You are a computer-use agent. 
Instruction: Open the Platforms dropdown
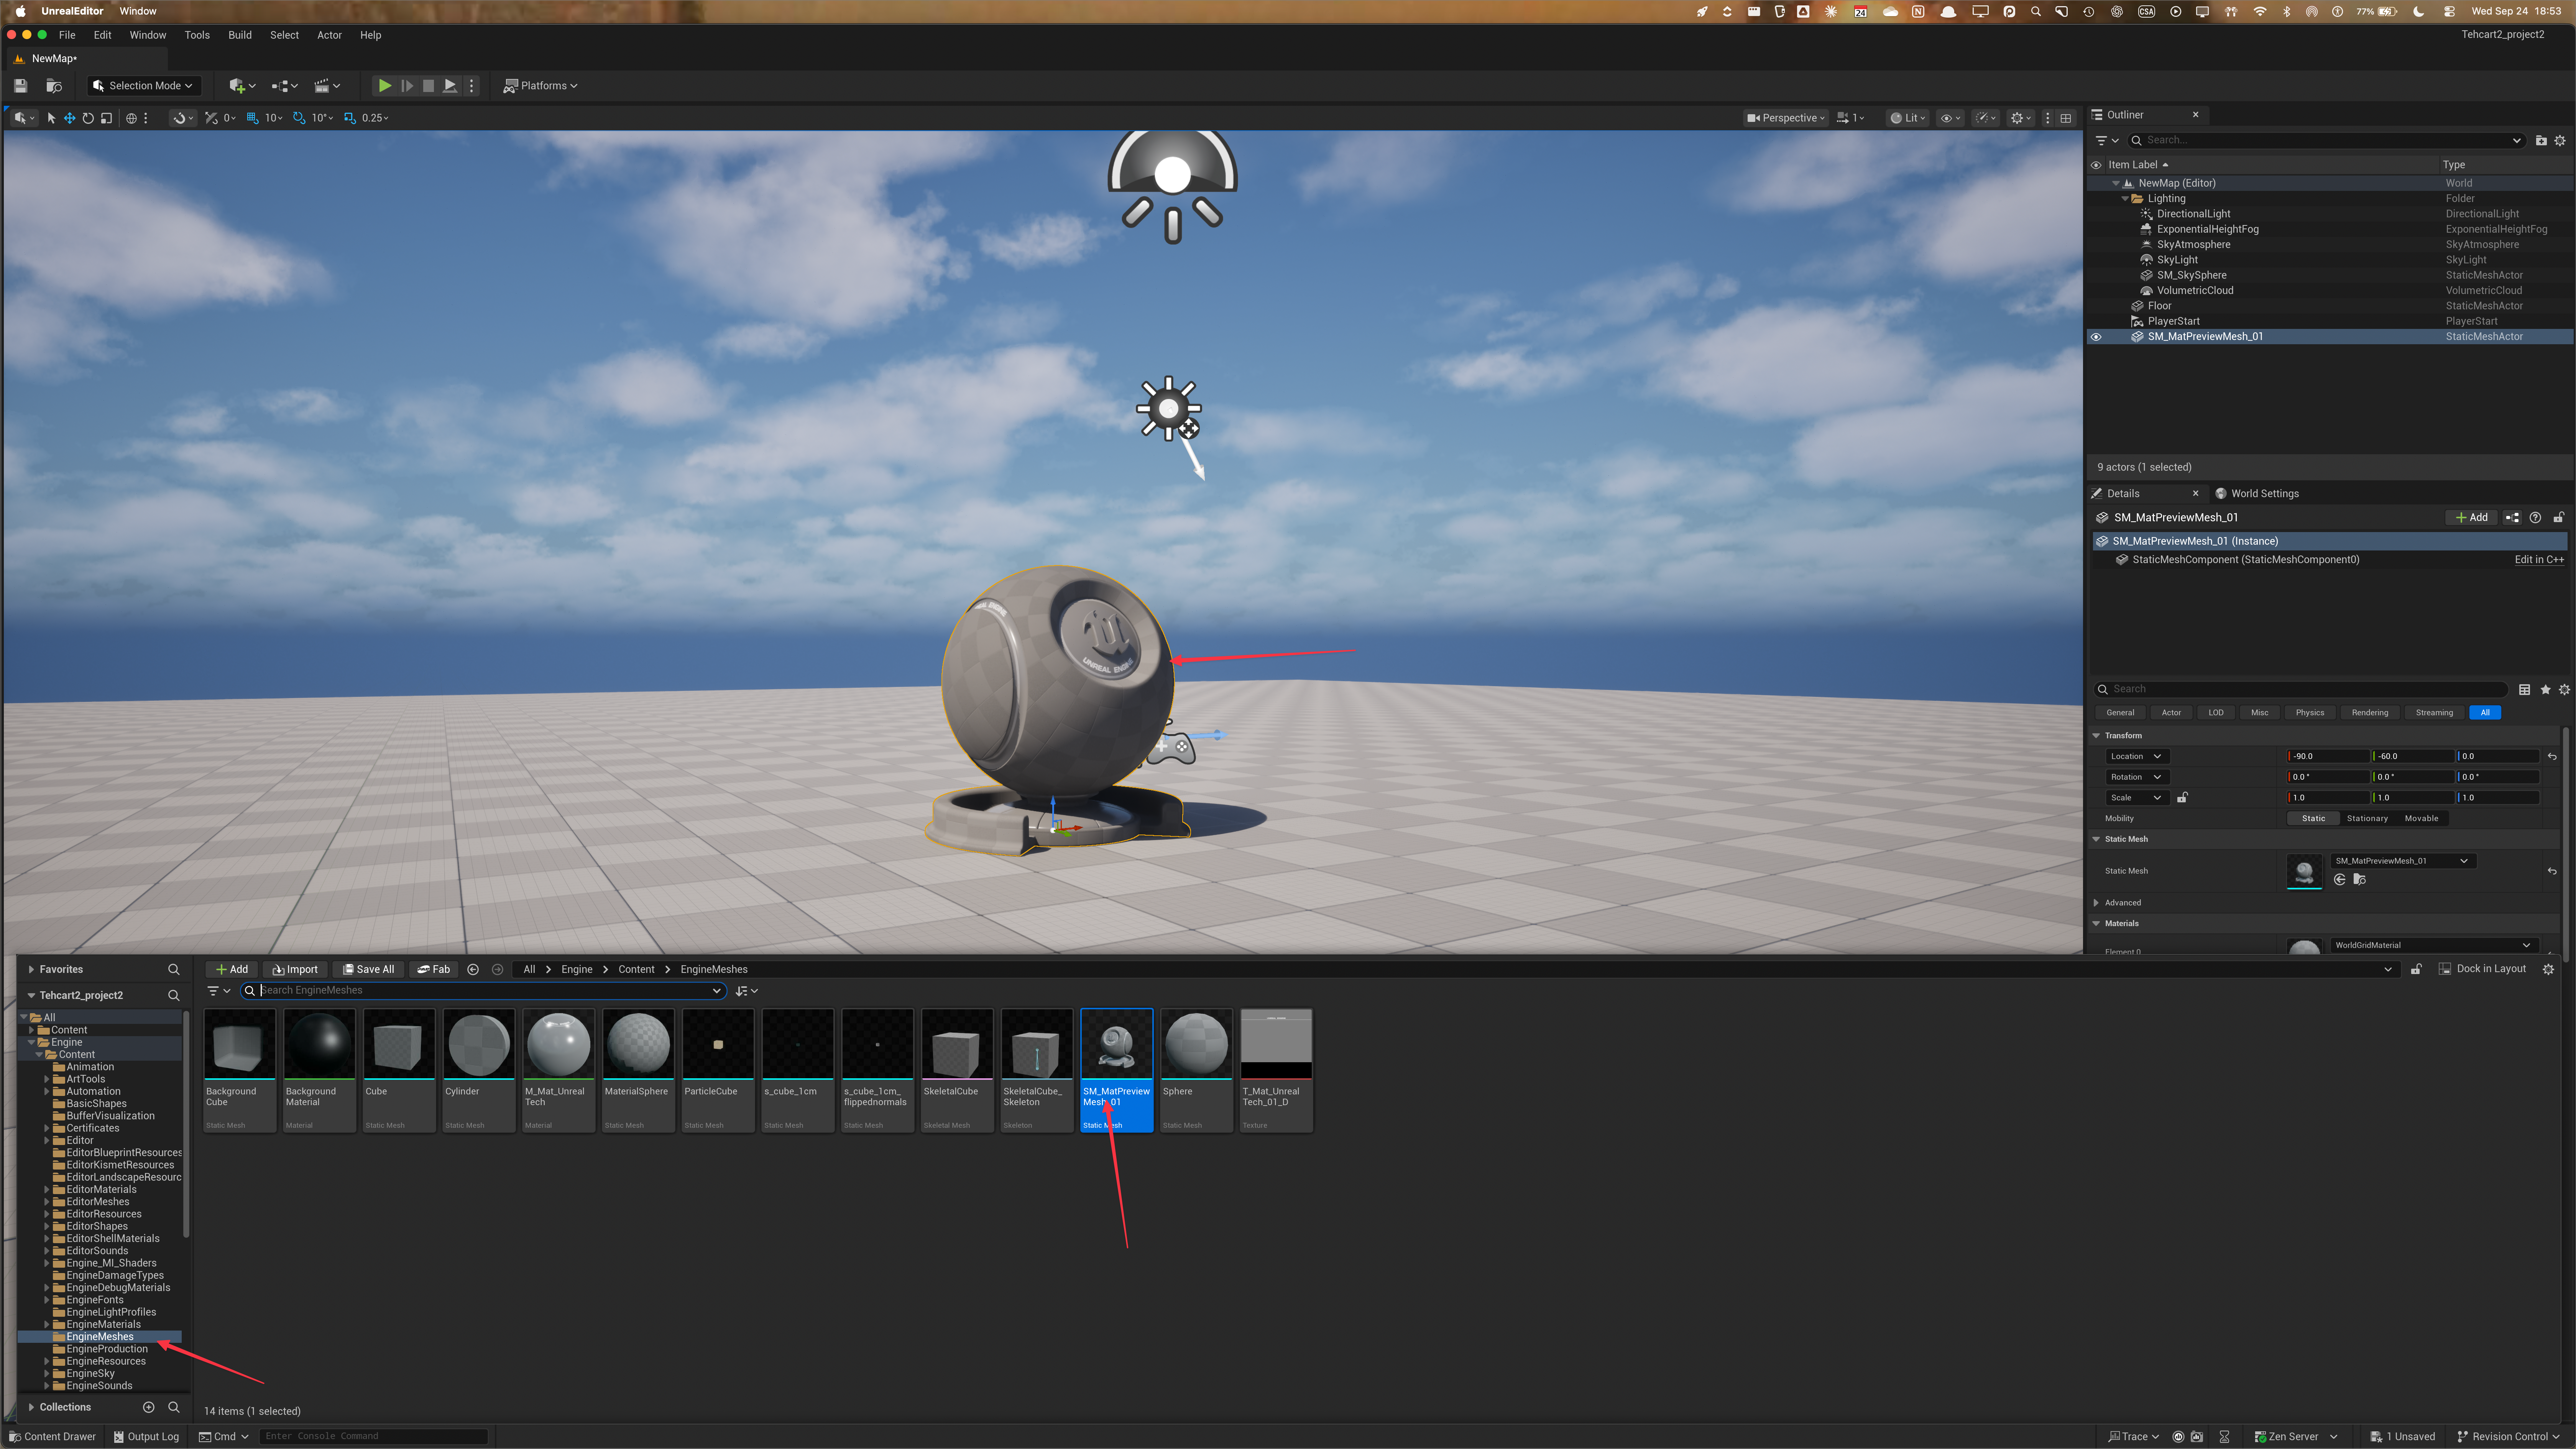point(541,86)
